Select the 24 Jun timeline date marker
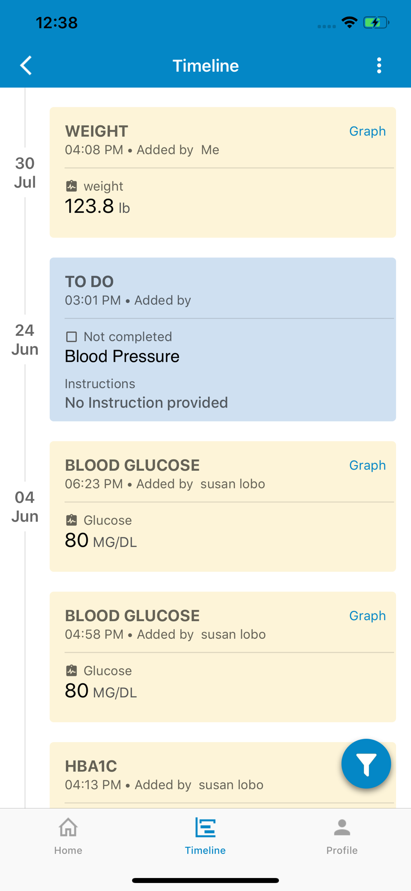Viewport: 411px width, 891px height. coord(25,339)
